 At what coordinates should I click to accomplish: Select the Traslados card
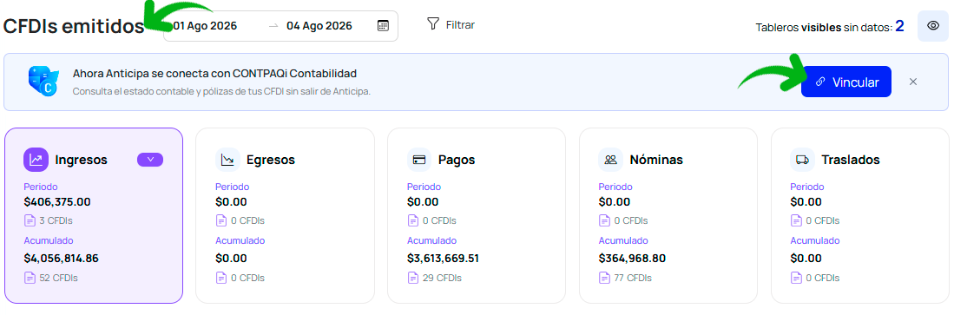(x=859, y=215)
